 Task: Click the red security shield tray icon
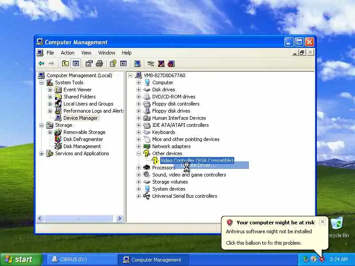[322, 259]
